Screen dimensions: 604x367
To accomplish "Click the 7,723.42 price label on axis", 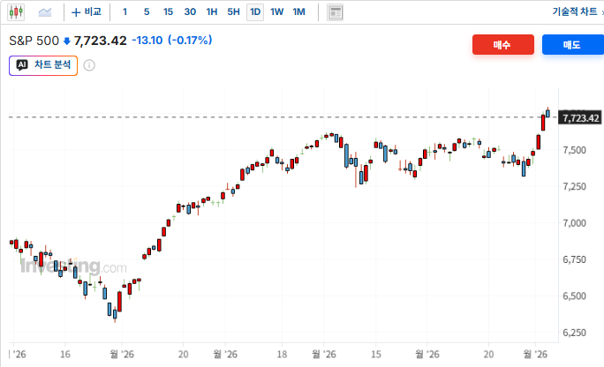I will tap(581, 117).
